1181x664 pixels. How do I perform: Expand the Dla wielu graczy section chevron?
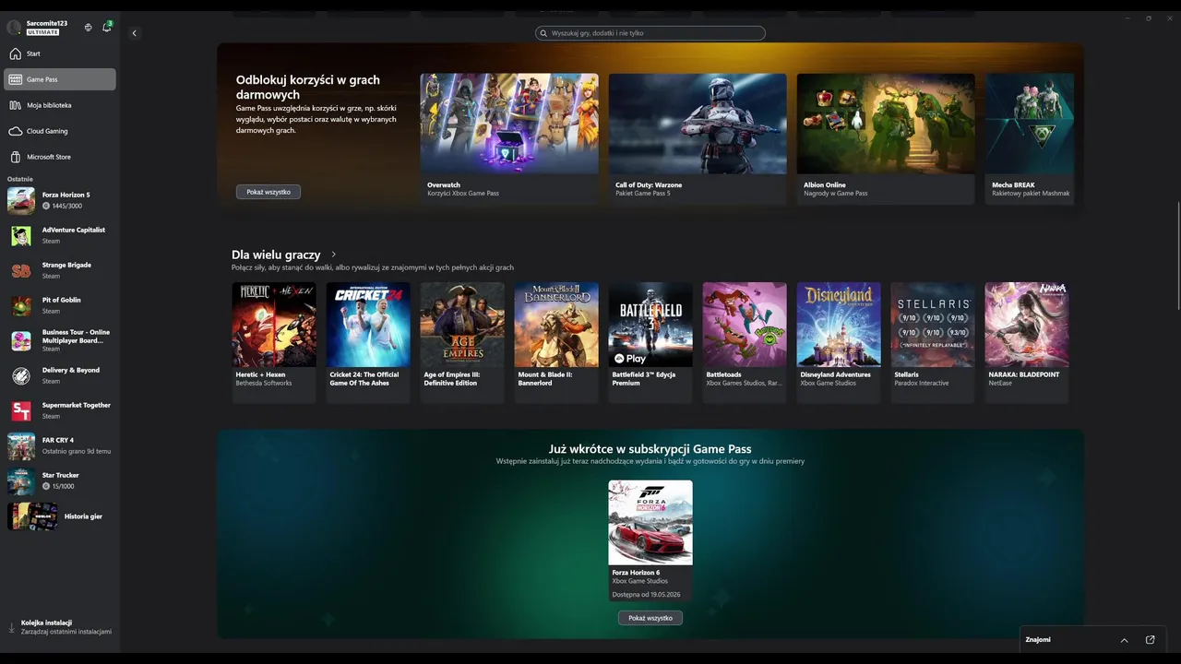point(333,255)
